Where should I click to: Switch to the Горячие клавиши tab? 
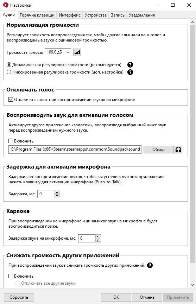click(37, 15)
